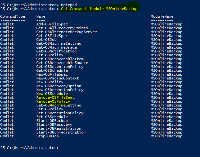Click the New-OBPagingContext entry
Viewport: 200px width, 157px height.
[57, 78]
